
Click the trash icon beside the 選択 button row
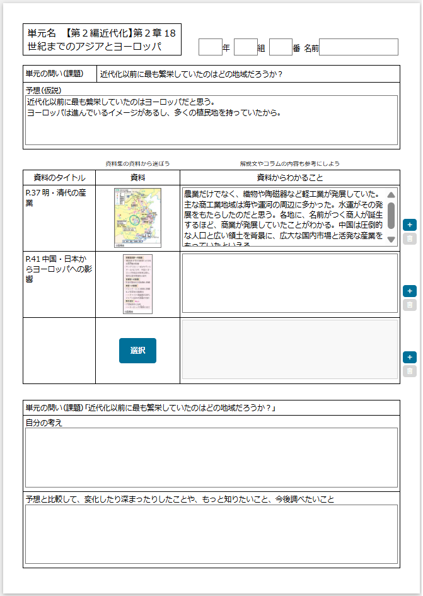click(409, 371)
